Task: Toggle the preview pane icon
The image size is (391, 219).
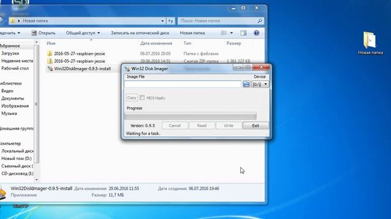Action: (244, 33)
